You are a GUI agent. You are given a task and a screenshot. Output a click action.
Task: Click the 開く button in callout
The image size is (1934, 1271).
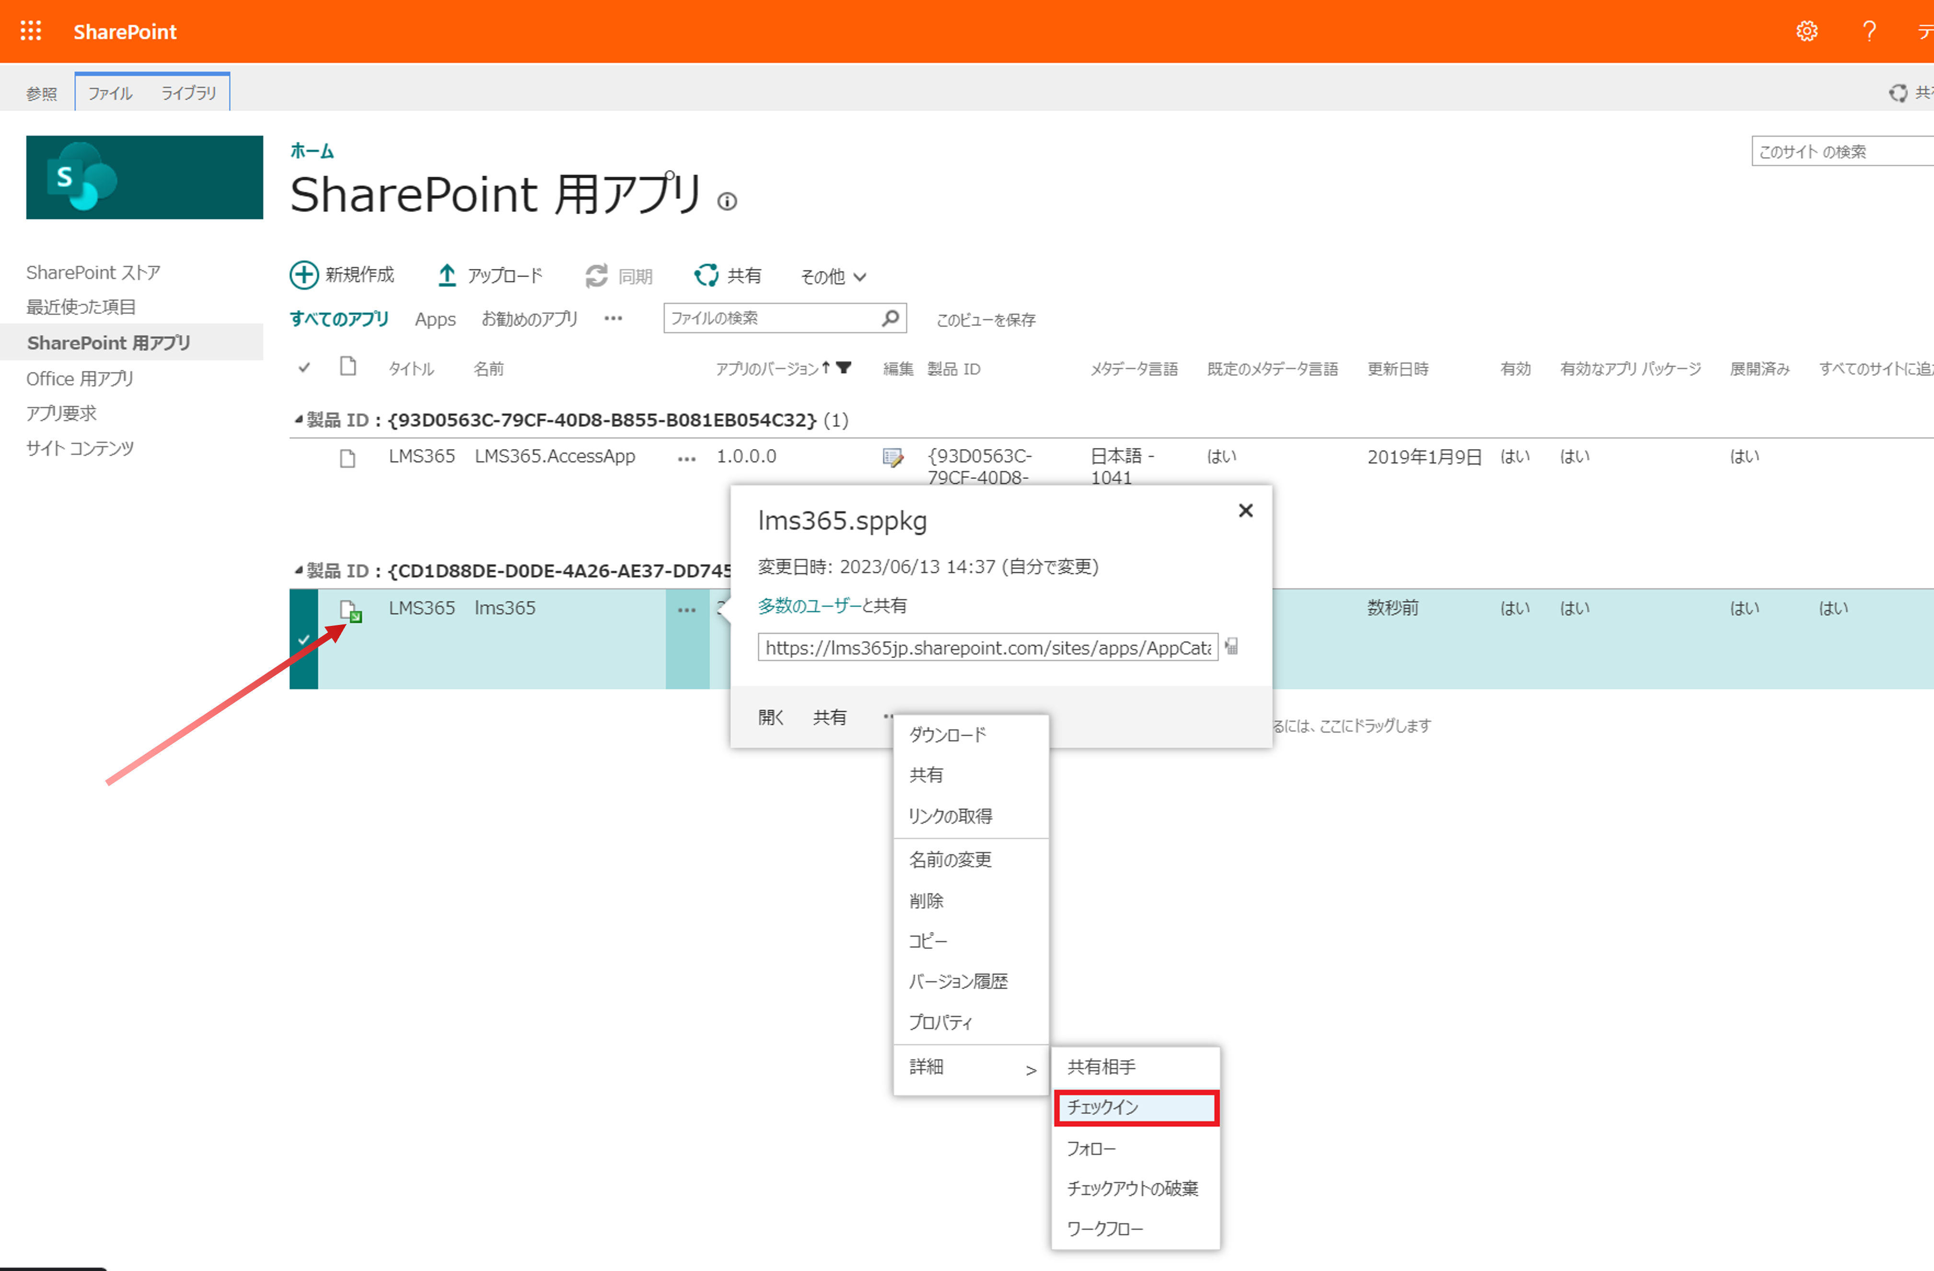tap(770, 717)
